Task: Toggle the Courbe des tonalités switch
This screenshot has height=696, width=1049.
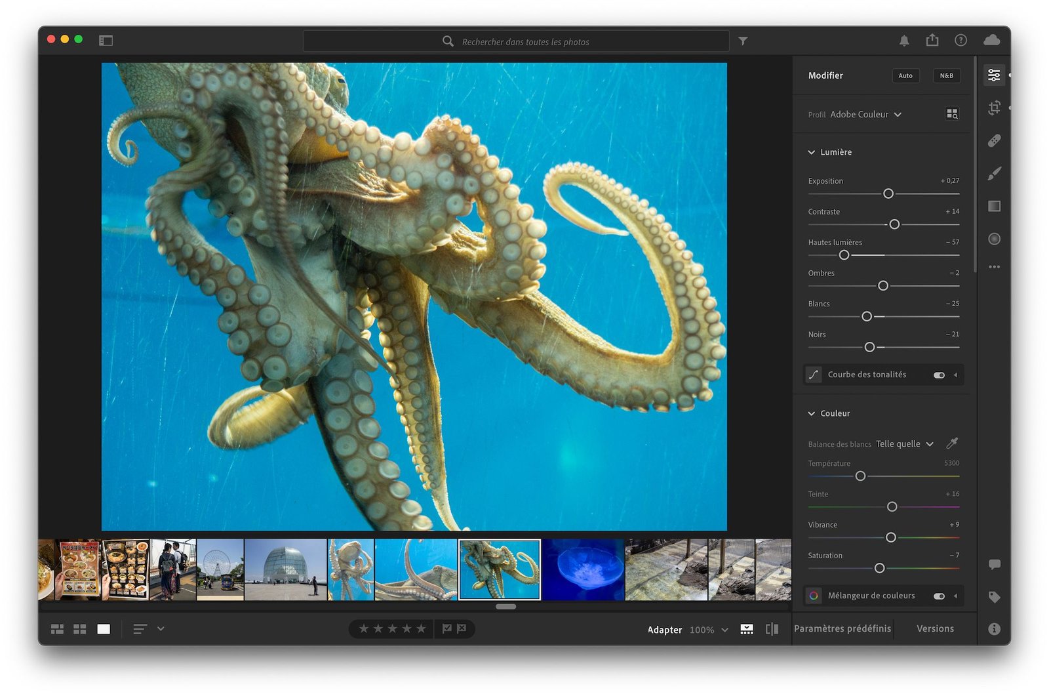Action: 939,375
